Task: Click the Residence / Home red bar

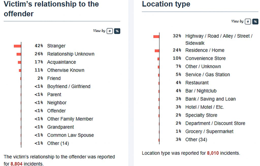Action: 157,51
